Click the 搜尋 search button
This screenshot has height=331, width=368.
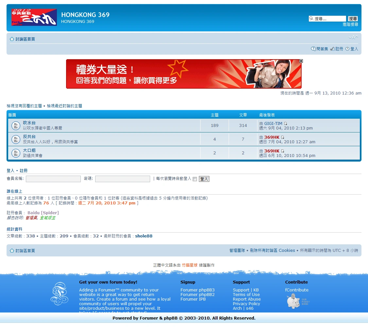click(353, 19)
